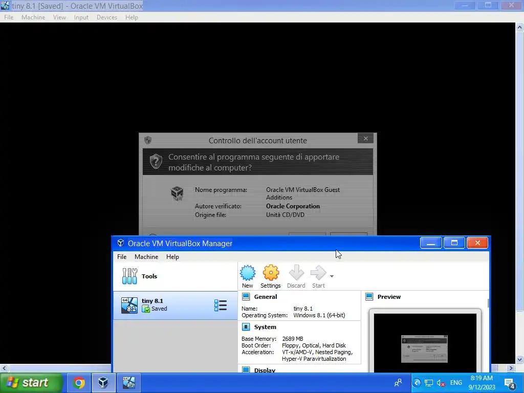Click the VM window horizontal scrollbar right arrow

tap(511, 368)
